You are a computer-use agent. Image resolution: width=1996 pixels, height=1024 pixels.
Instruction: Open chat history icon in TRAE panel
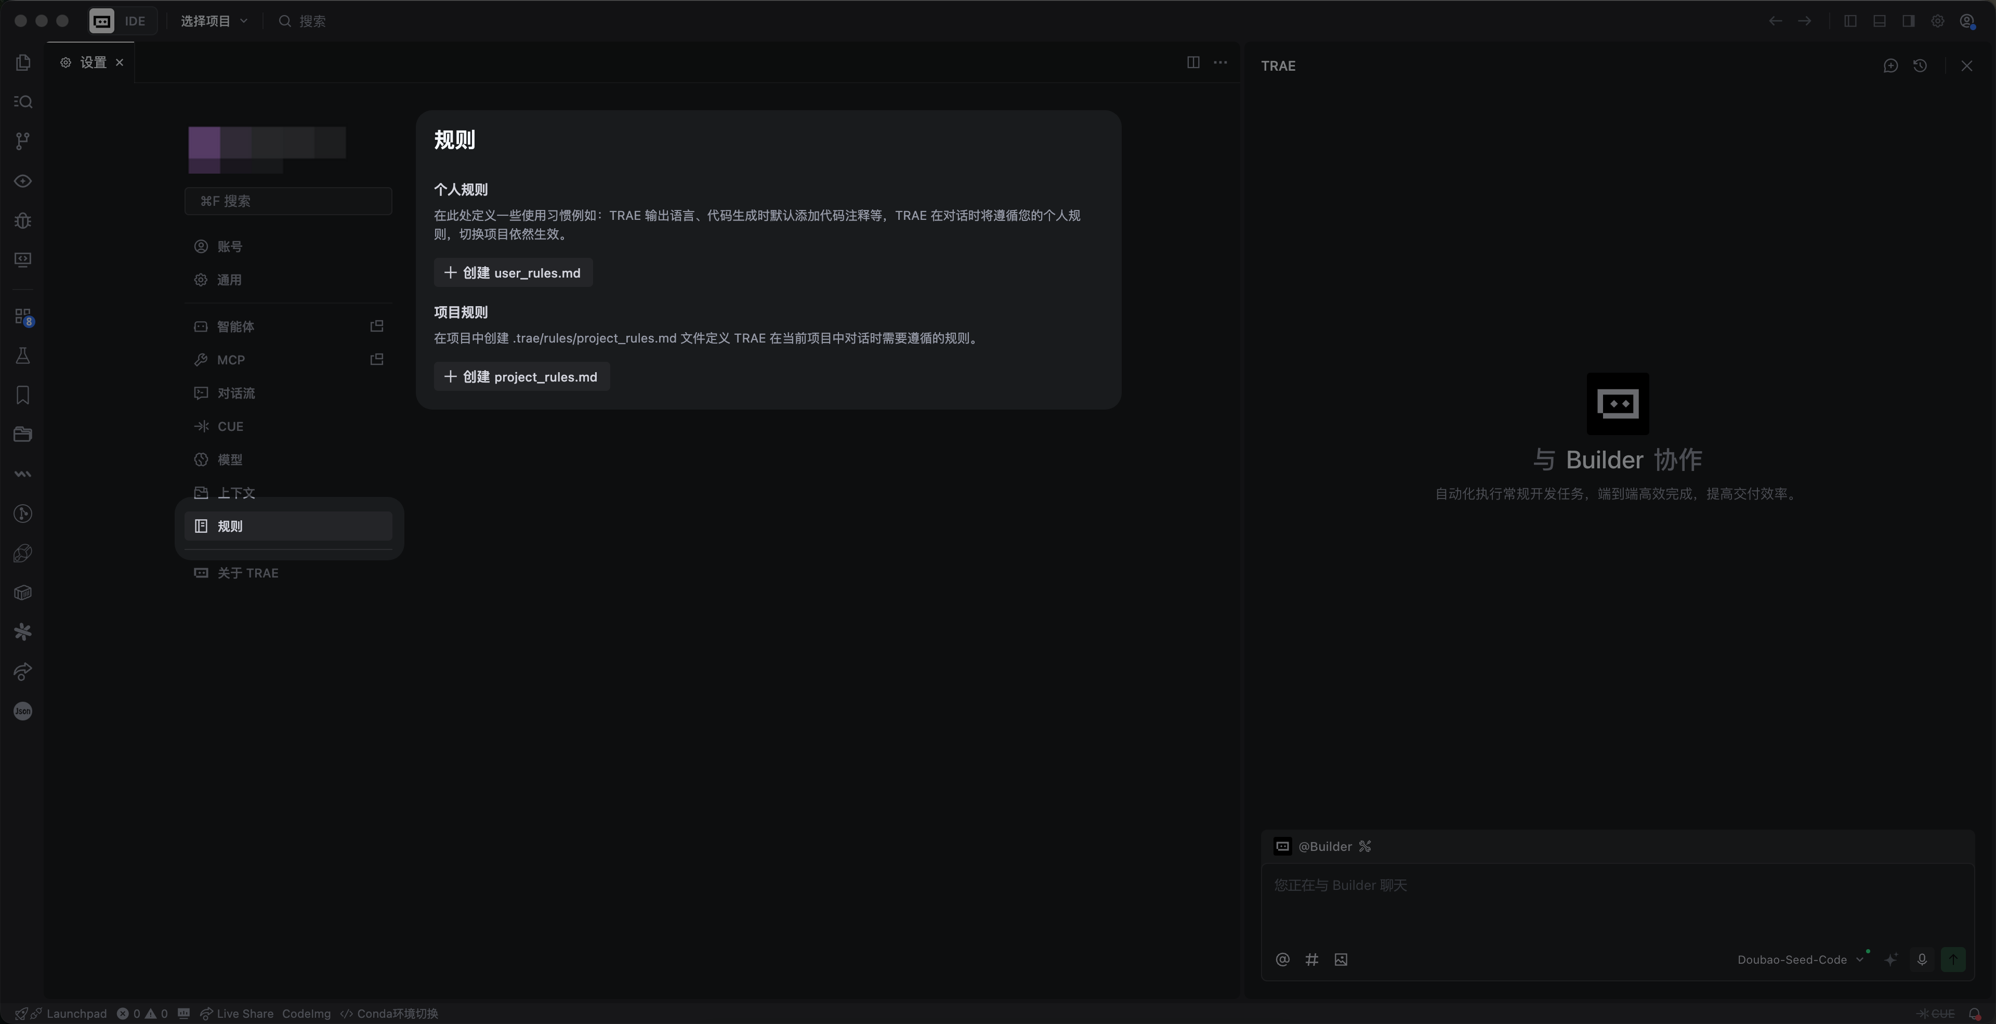1920,66
